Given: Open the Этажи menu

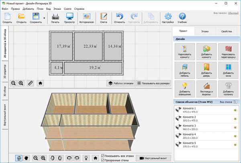Looking at the screenshot, I should [x=57, y=9].
